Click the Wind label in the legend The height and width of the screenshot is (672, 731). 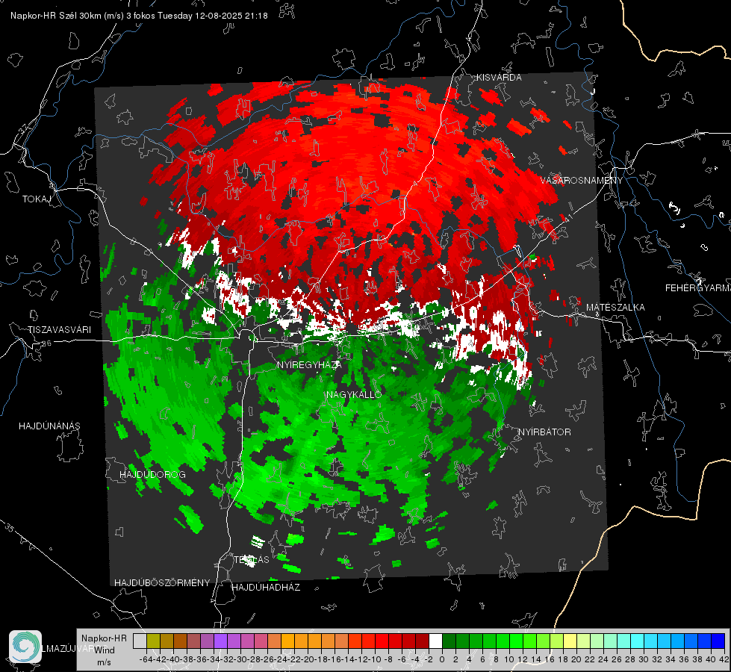pyautogui.click(x=105, y=650)
